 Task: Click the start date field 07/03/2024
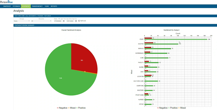pos(58,21)
